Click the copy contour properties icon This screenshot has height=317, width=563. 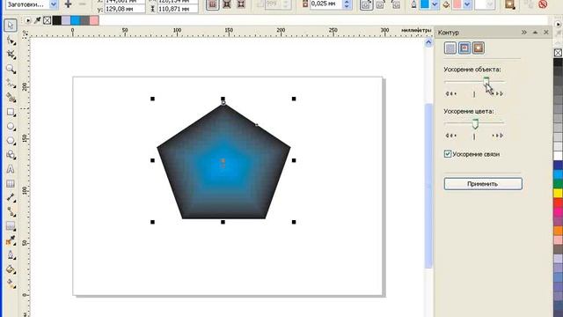pyautogui.click(x=529, y=4)
